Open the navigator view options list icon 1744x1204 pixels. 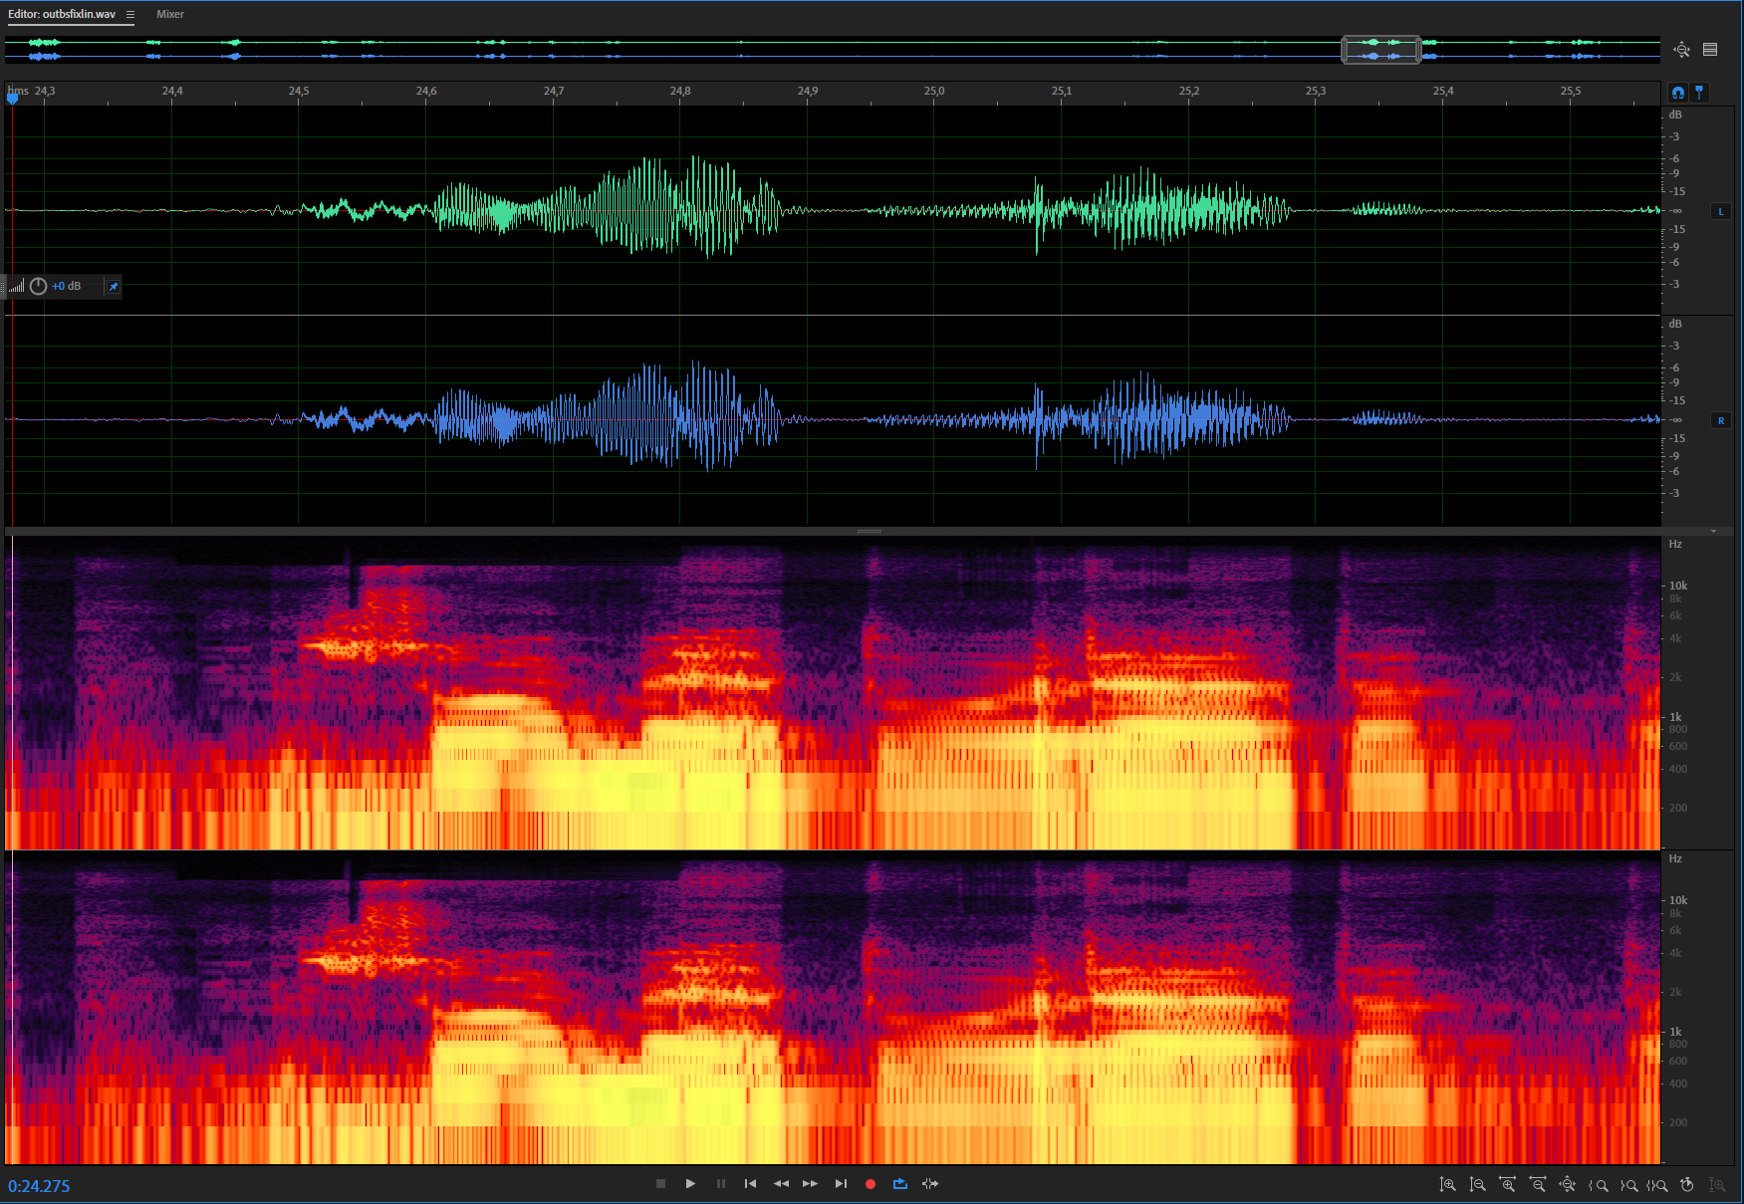tap(1710, 50)
